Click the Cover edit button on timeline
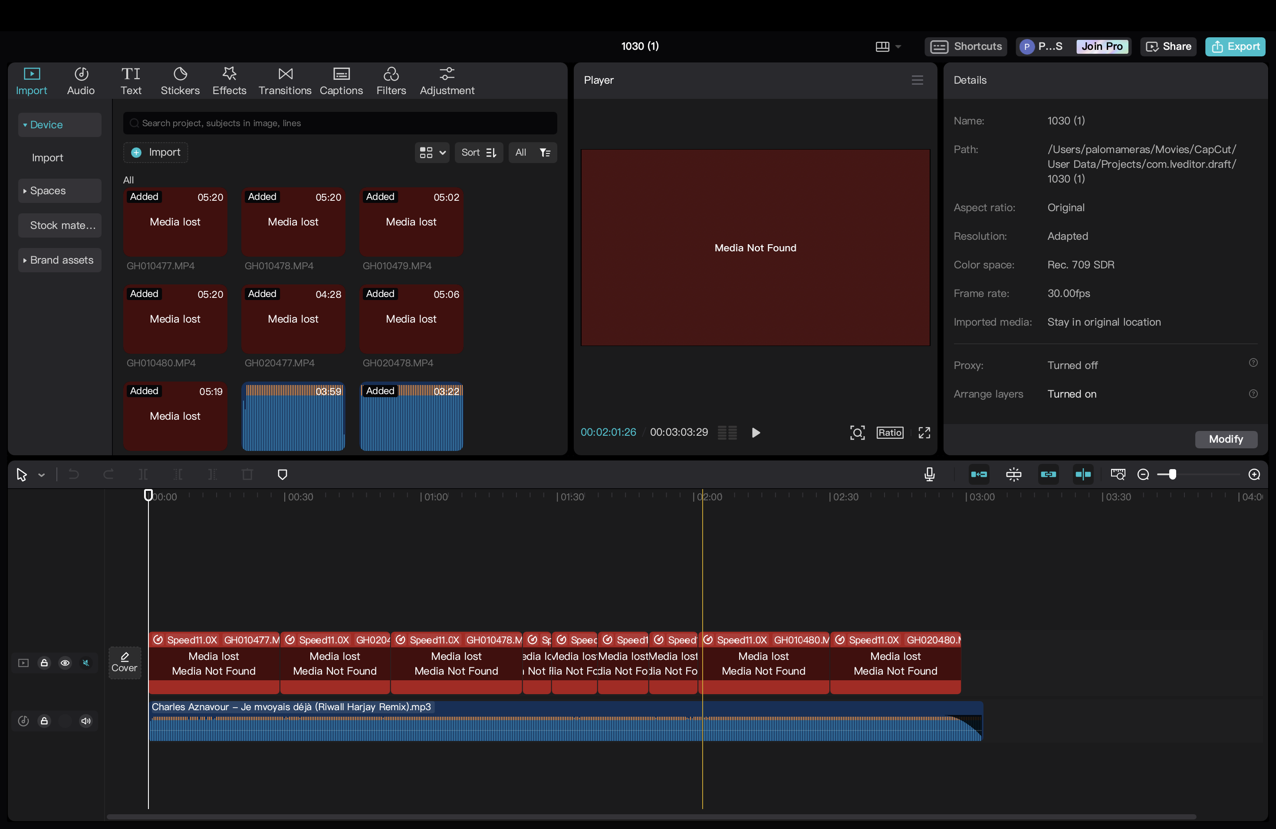 (125, 663)
